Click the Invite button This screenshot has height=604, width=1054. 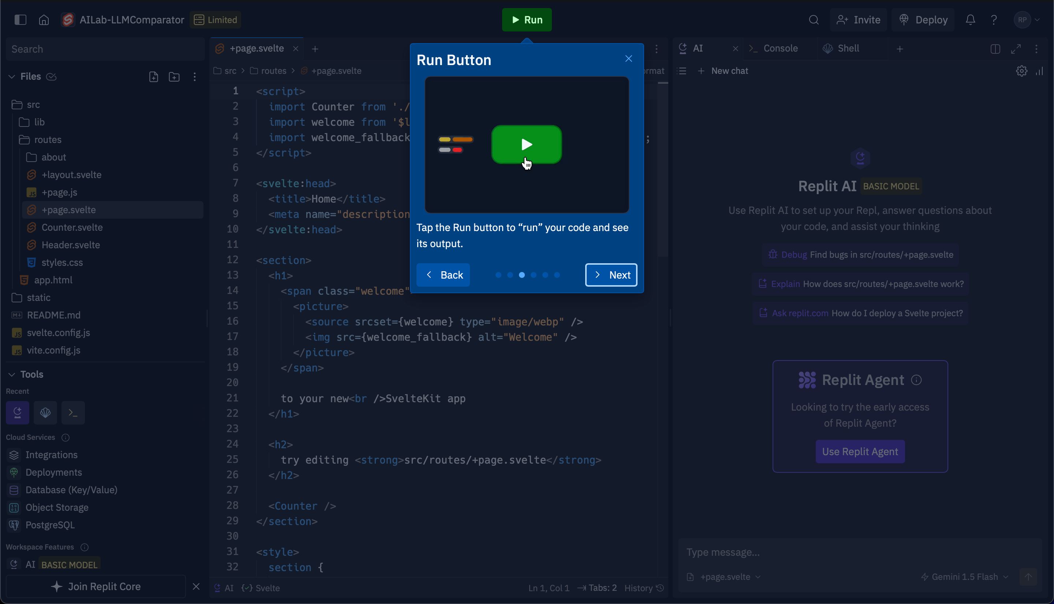pyautogui.click(x=858, y=19)
